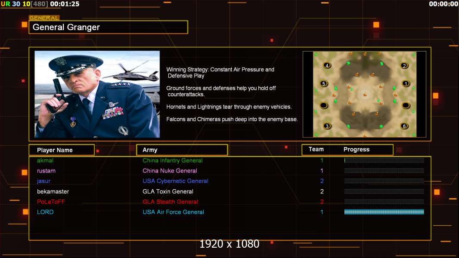
Task: Click the GLA Stealth General army entry
Action: 171,202
